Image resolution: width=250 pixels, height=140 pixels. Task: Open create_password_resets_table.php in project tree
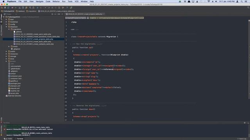pos(36,37)
